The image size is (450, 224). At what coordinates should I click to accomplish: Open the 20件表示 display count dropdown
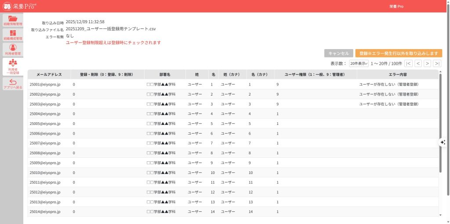pyautogui.click(x=359, y=64)
